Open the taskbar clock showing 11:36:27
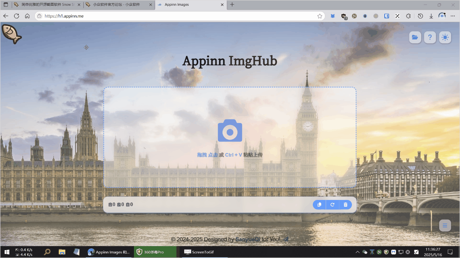460x258 pixels. point(432,252)
